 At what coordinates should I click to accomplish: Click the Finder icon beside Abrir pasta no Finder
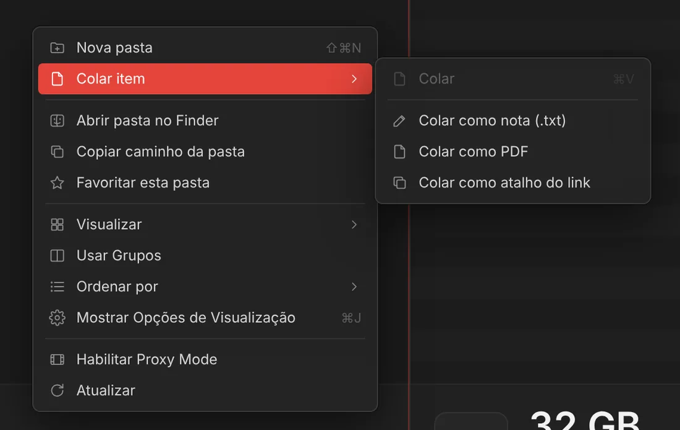(57, 121)
